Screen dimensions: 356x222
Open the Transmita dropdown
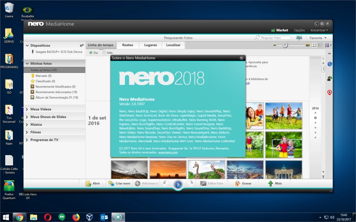coord(318,38)
